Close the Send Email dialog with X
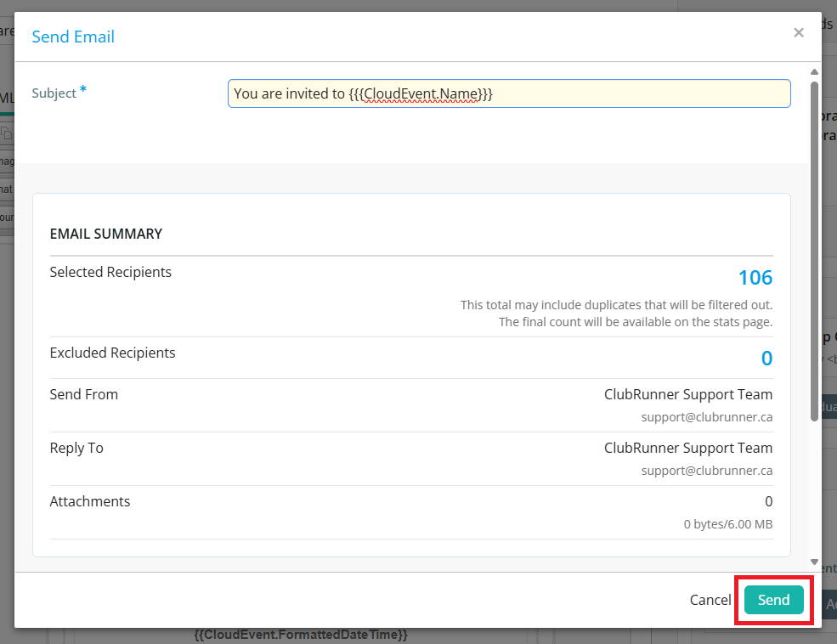 (x=798, y=33)
